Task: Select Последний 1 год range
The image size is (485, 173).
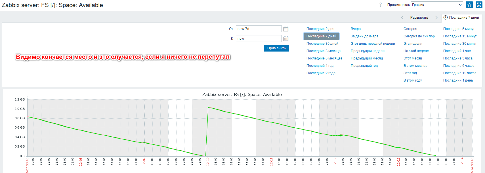Action: pyautogui.click(x=320, y=66)
